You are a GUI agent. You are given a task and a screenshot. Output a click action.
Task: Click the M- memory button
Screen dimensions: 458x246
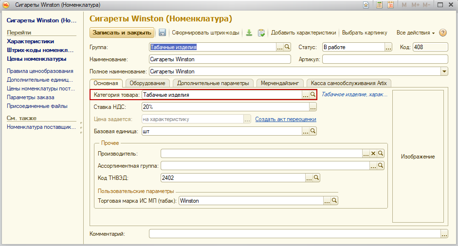point(426,5)
